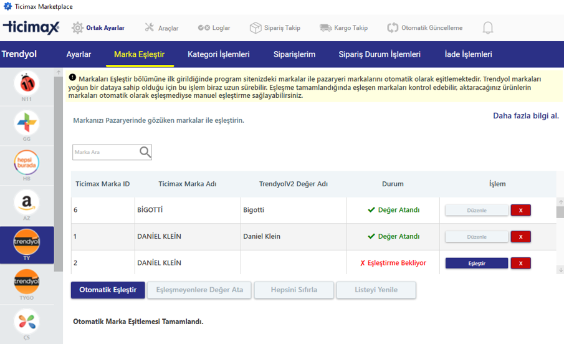This screenshot has height=344, width=564.
Task: Delete the Daniel Klein ID 1 match
Action: tap(520, 237)
